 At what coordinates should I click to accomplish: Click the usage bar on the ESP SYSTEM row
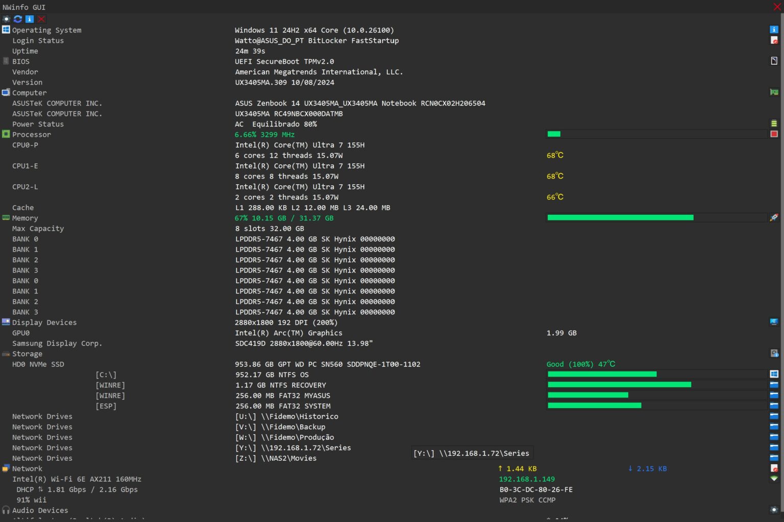click(x=656, y=405)
